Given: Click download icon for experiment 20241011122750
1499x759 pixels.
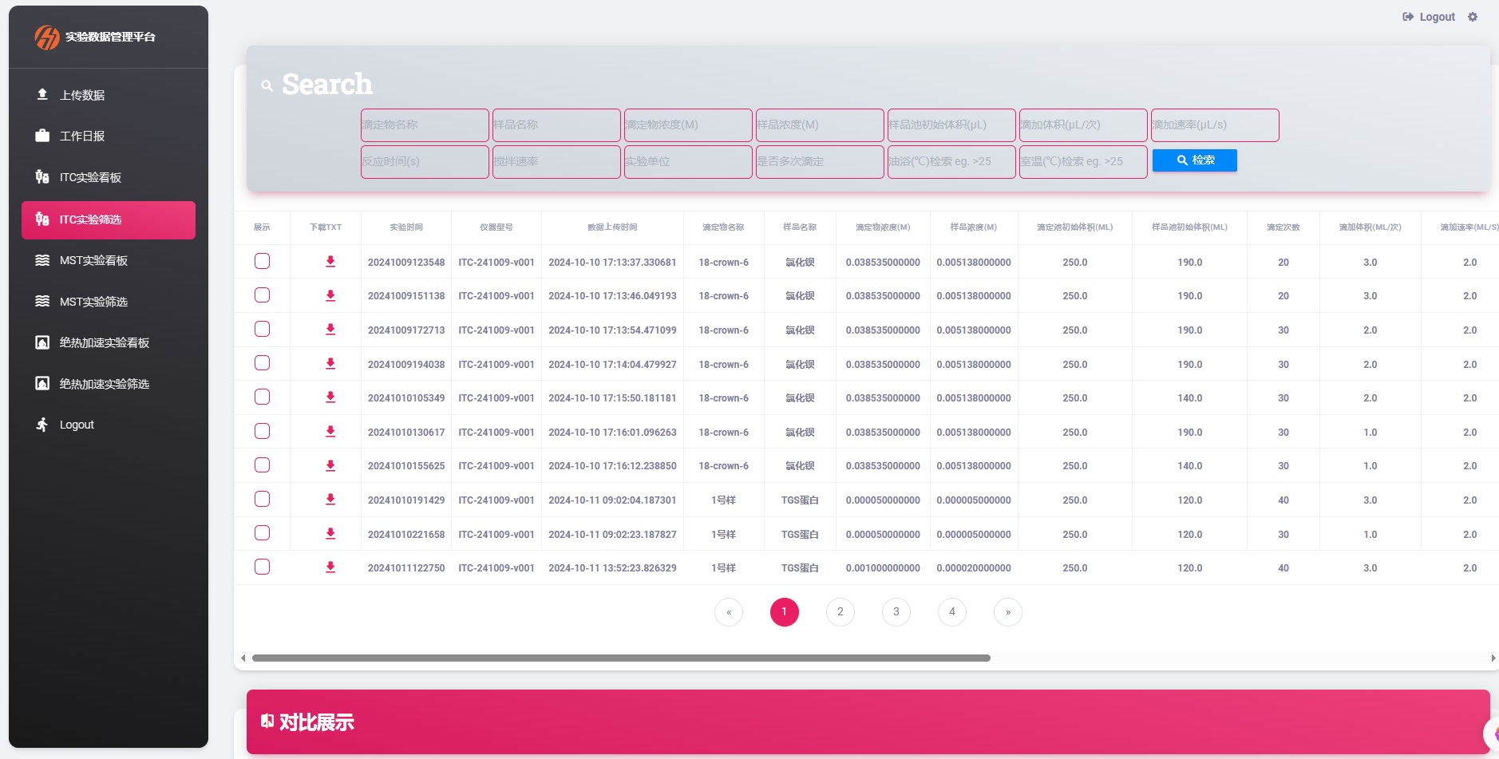Looking at the screenshot, I should [330, 567].
